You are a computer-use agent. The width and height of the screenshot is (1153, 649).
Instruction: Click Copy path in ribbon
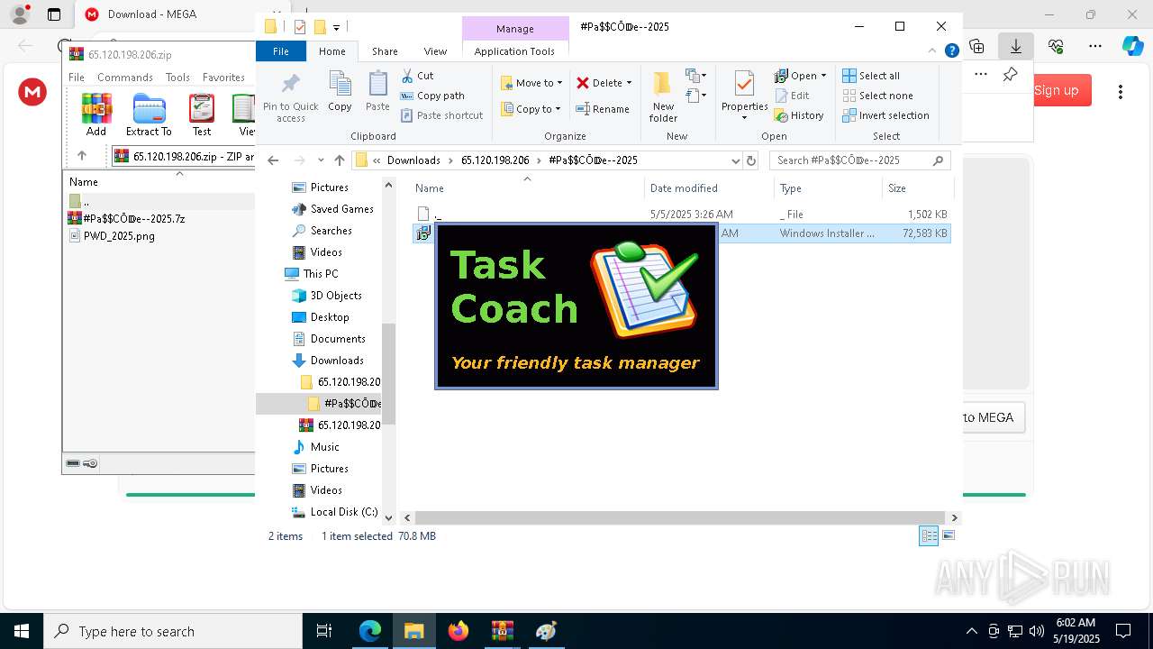(432, 96)
